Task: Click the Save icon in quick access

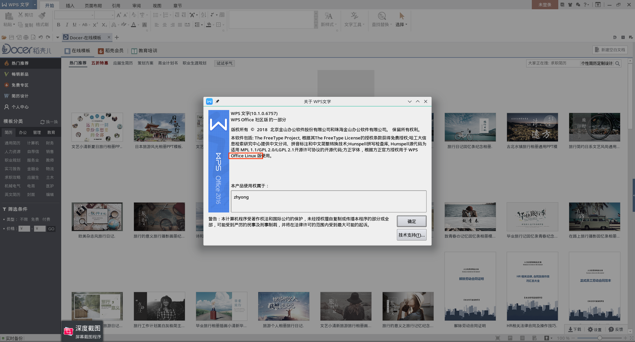Action: [12, 37]
